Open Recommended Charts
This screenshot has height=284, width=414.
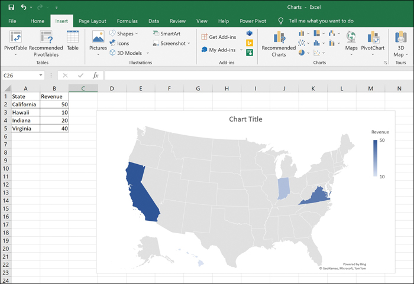click(x=279, y=44)
